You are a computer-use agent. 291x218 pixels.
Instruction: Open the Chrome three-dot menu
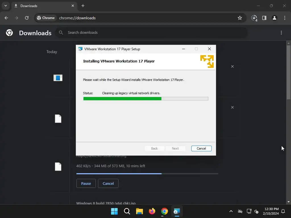(285, 18)
